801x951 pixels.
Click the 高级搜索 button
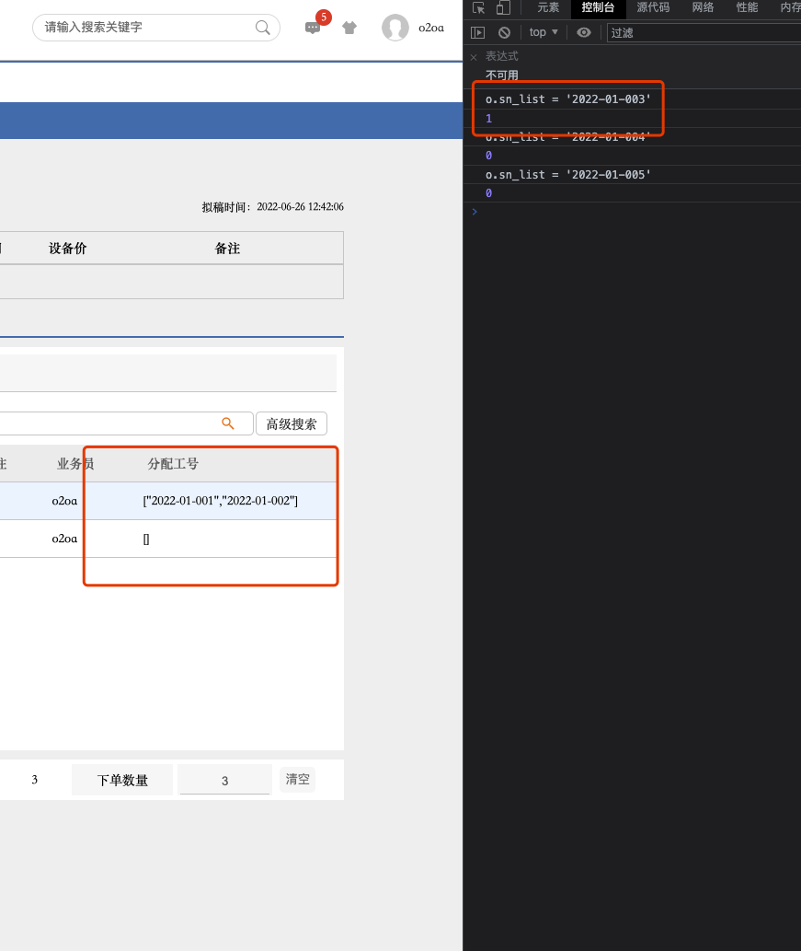click(292, 423)
